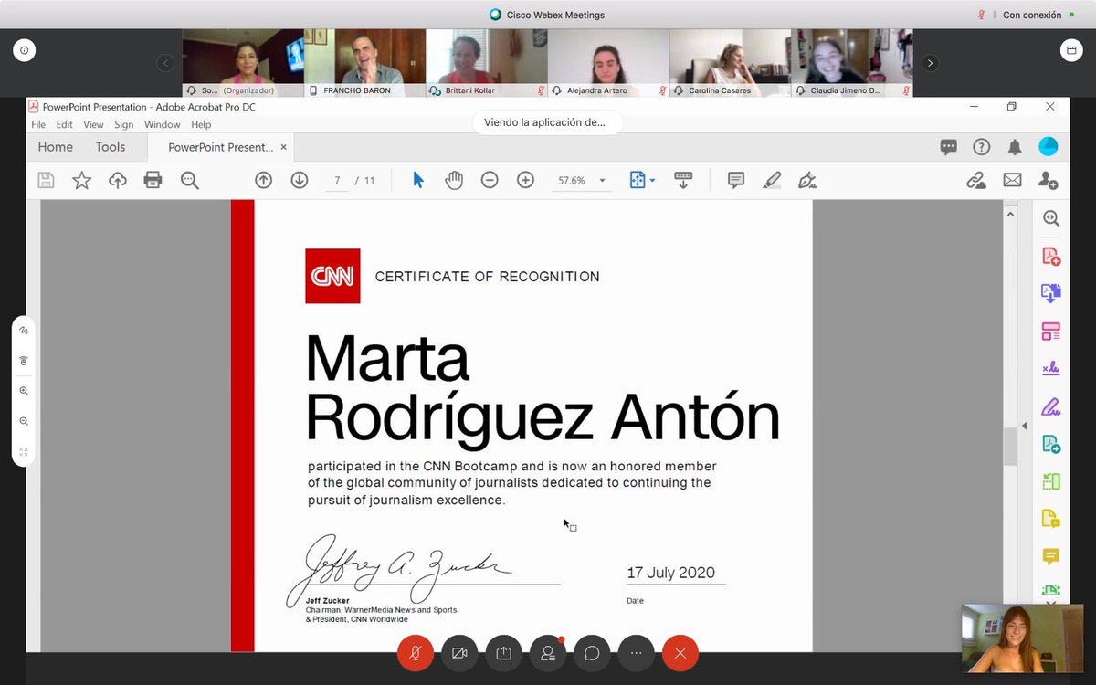Print the document with the printer icon
This screenshot has height=685, width=1096.
click(153, 180)
